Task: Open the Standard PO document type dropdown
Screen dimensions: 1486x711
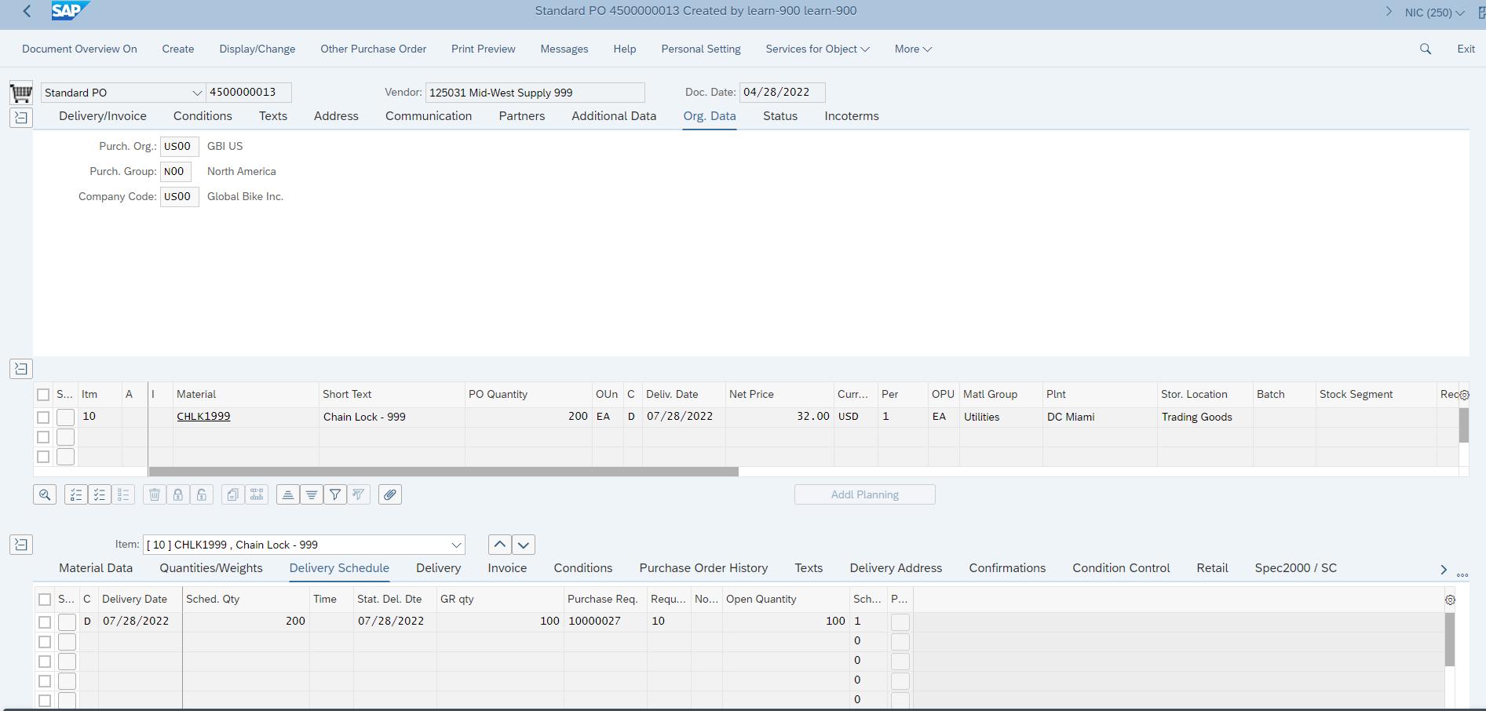Action: point(196,92)
